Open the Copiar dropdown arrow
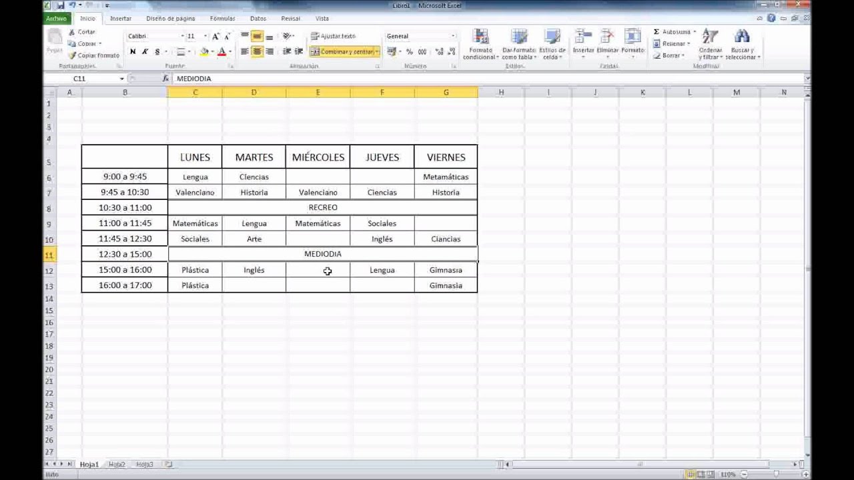This screenshot has width=854, height=480. (100, 44)
